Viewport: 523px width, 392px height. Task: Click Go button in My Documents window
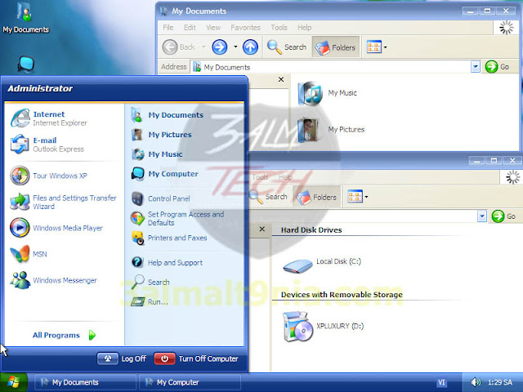pos(498,67)
